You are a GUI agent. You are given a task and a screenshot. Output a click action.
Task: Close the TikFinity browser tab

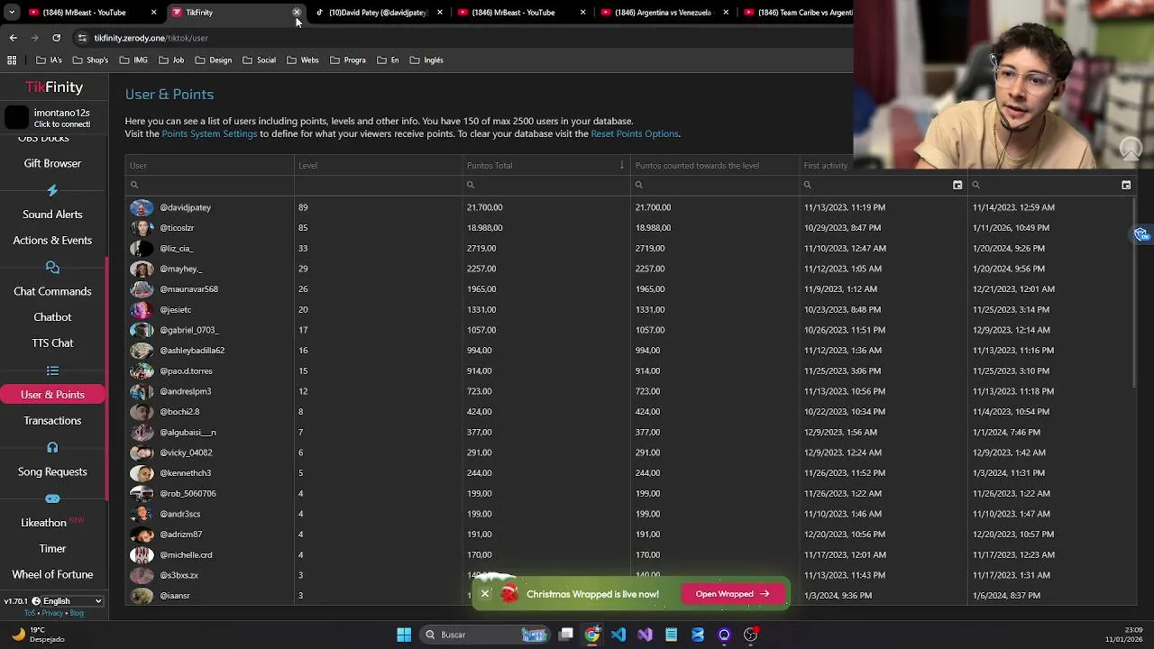coord(297,13)
